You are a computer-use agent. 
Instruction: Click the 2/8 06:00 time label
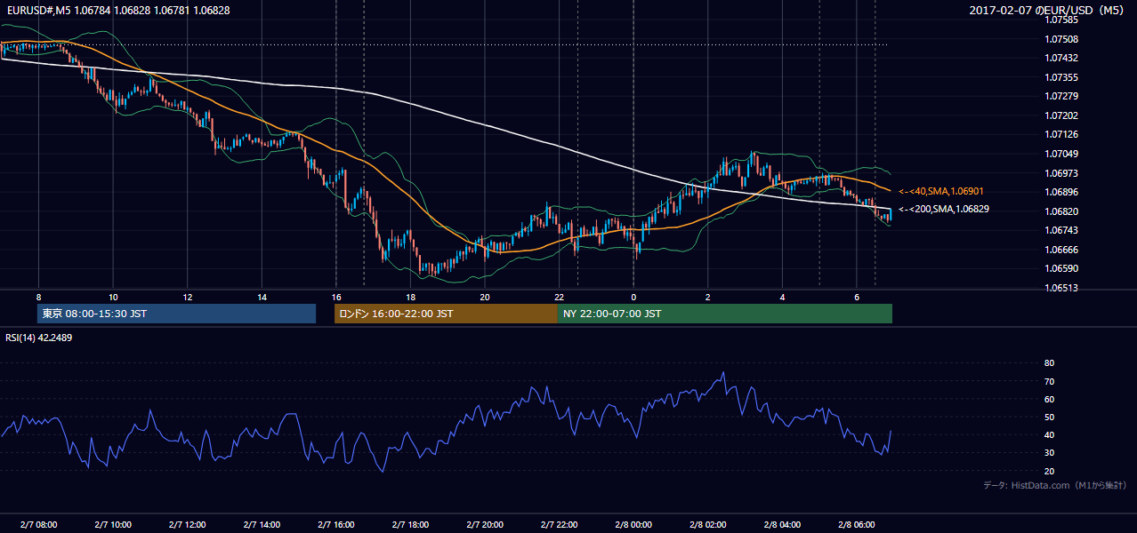point(857,525)
